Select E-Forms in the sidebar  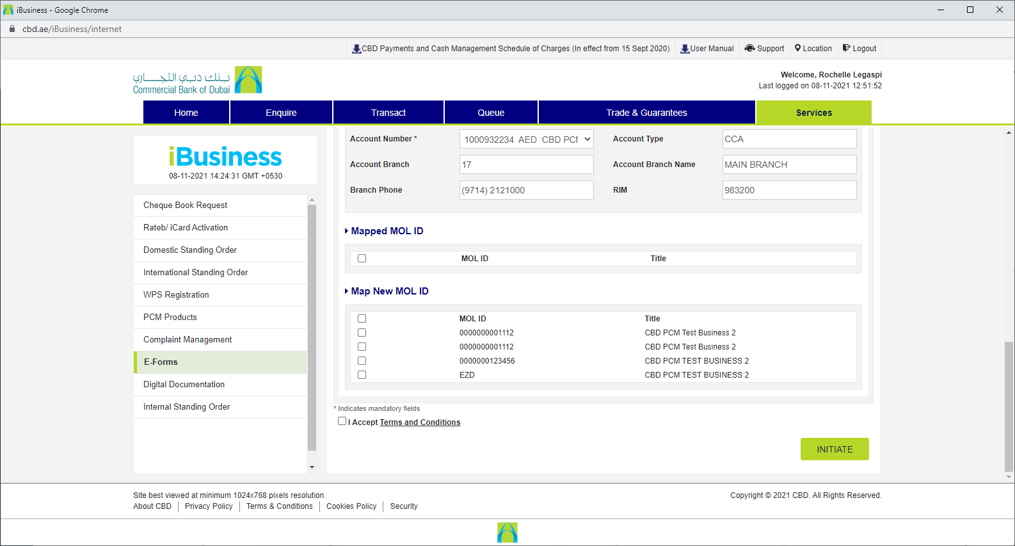coord(220,362)
